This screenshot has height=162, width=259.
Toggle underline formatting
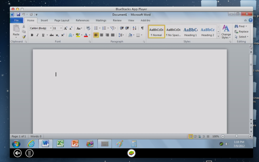[x=43, y=35]
